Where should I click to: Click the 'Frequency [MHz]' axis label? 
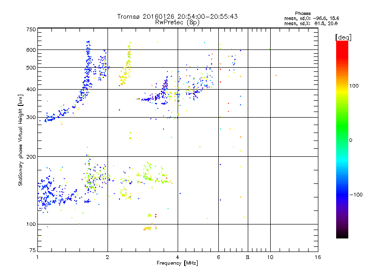pos(177,263)
